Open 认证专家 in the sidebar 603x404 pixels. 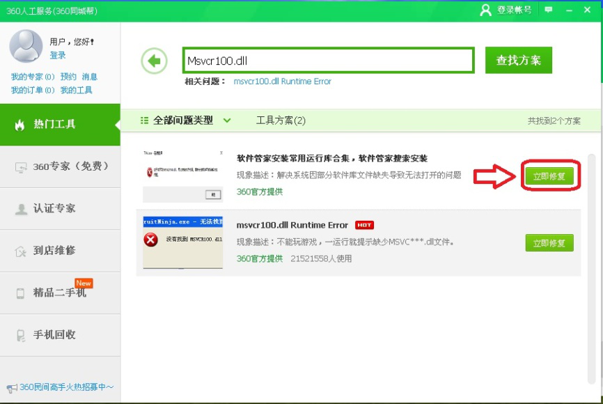(x=60, y=209)
